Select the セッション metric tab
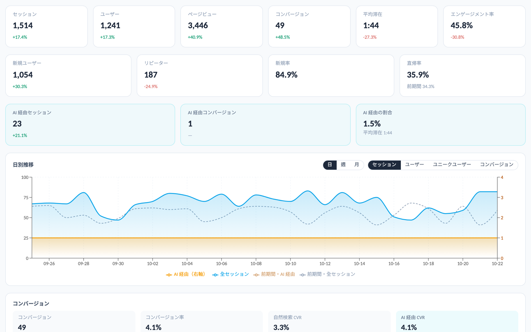 click(x=384, y=165)
